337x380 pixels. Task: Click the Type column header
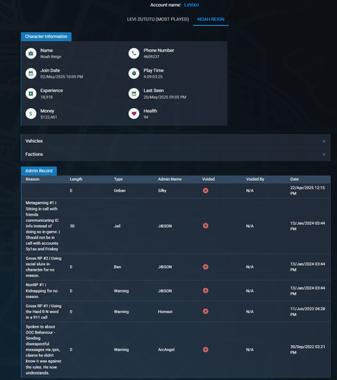pyautogui.click(x=118, y=179)
